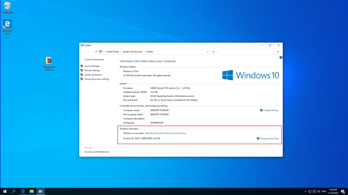Click the refresh icon beside the address bar
The height and width of the screenshot is (195, 348).
213,51
